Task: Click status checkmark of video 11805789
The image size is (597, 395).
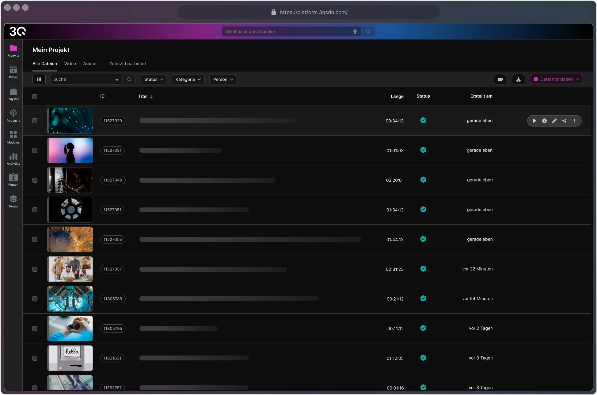Action: pyautogui.click(x=423, y=298)
